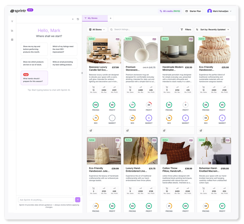Focus the Search listings field
The width and height of the screenshot is (244, 224).
tap(136, 29)
